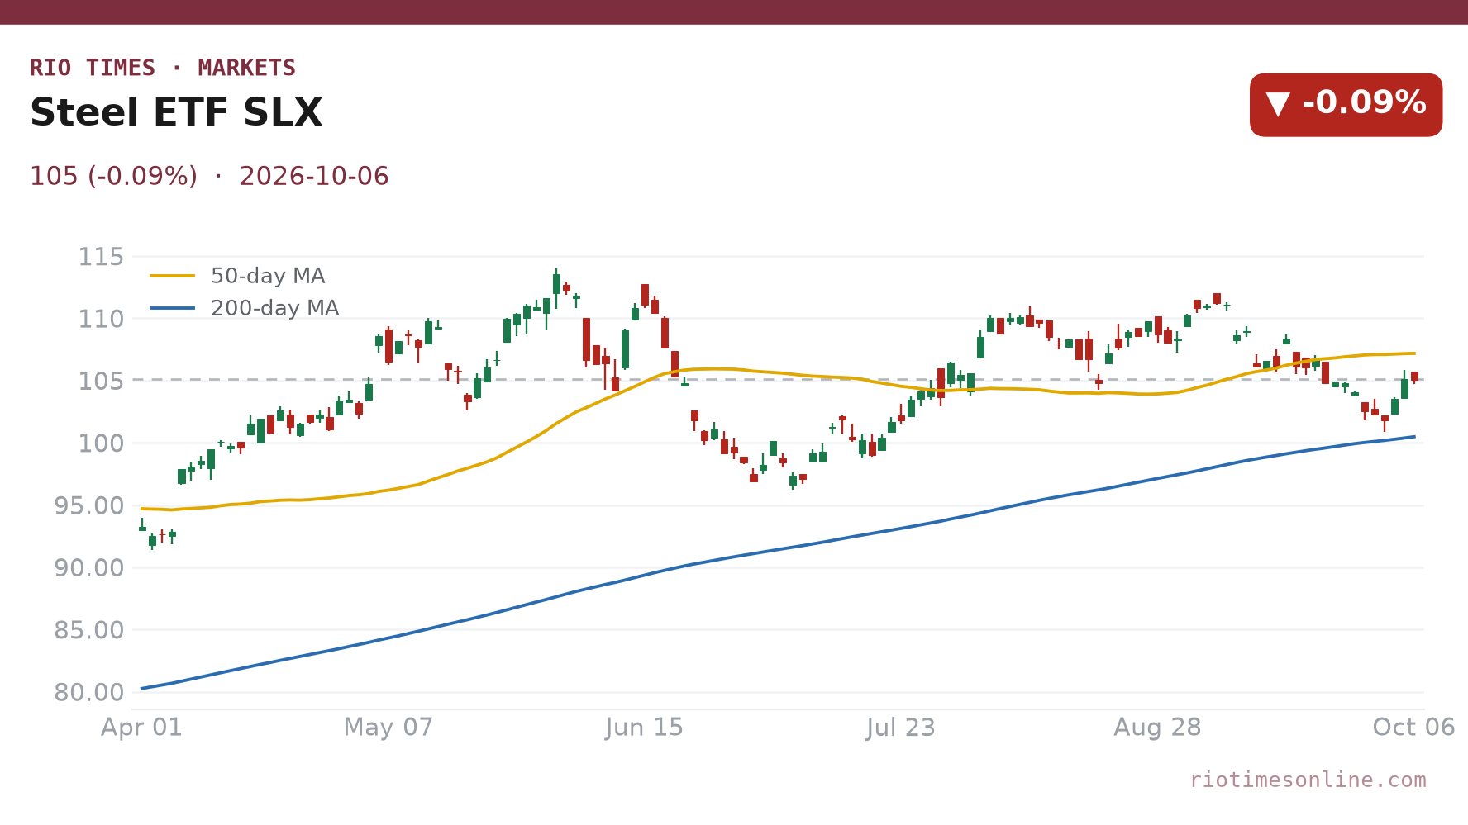The height and width of the screenshot is (825, 1468).
Task: Click the yellow 50-day MA legend line
Action: click(173, 276)
